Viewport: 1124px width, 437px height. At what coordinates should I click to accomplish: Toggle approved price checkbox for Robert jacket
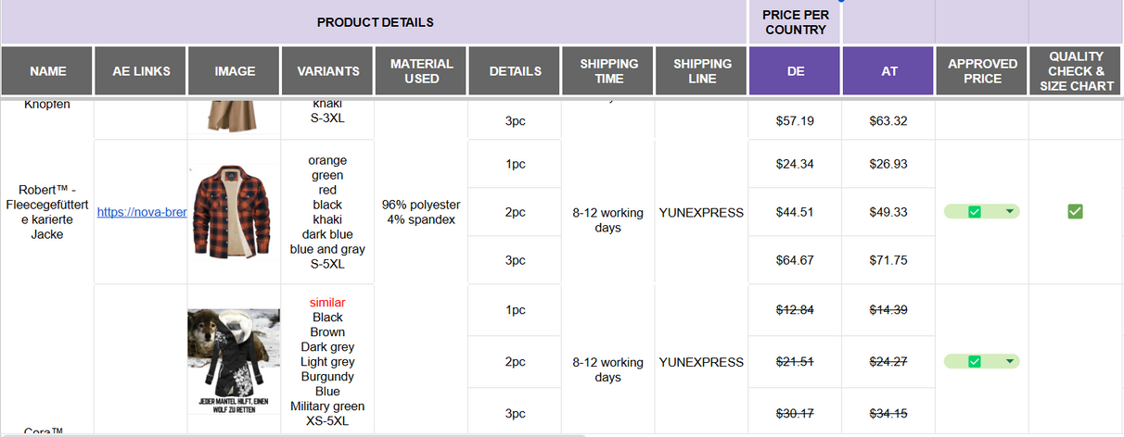974,212
